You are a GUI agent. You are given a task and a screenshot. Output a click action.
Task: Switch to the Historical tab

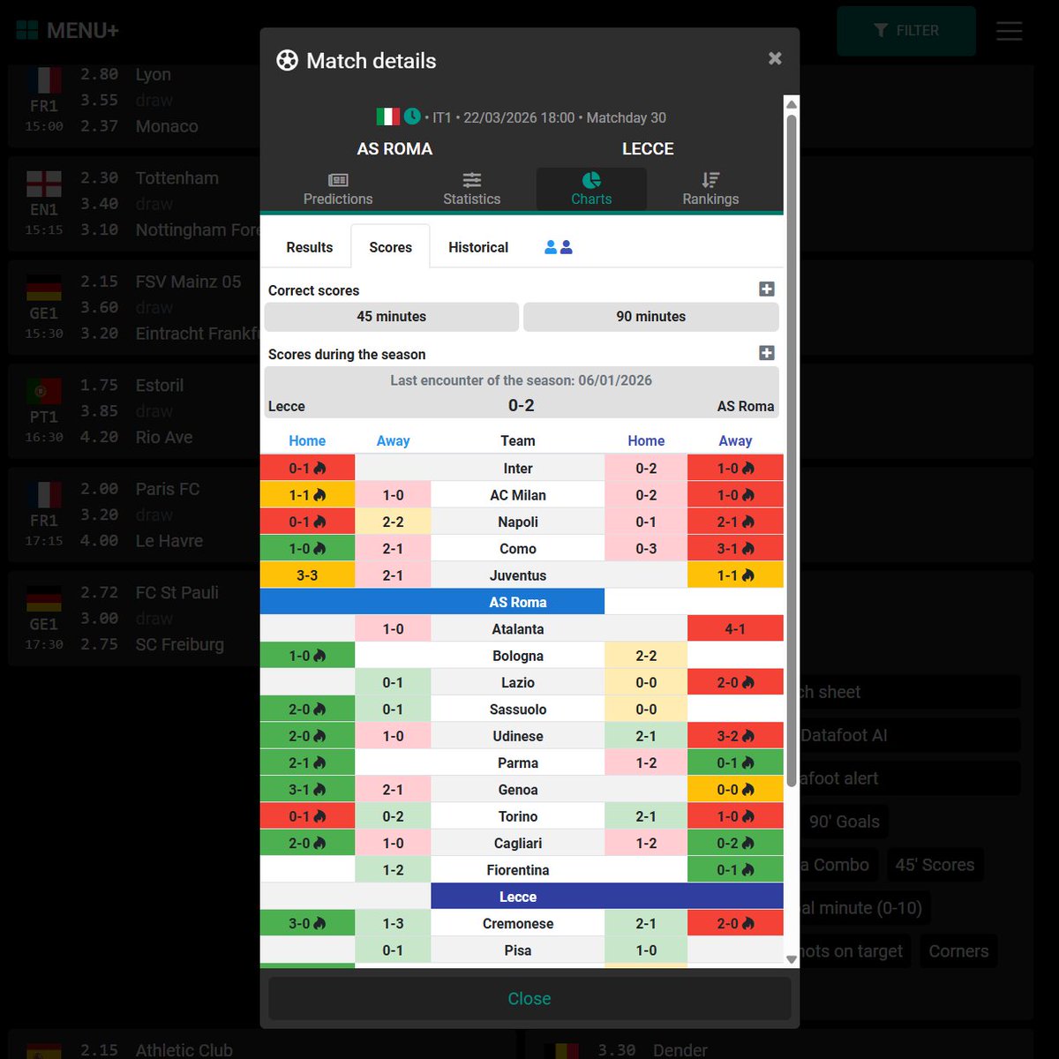[477, 247]
